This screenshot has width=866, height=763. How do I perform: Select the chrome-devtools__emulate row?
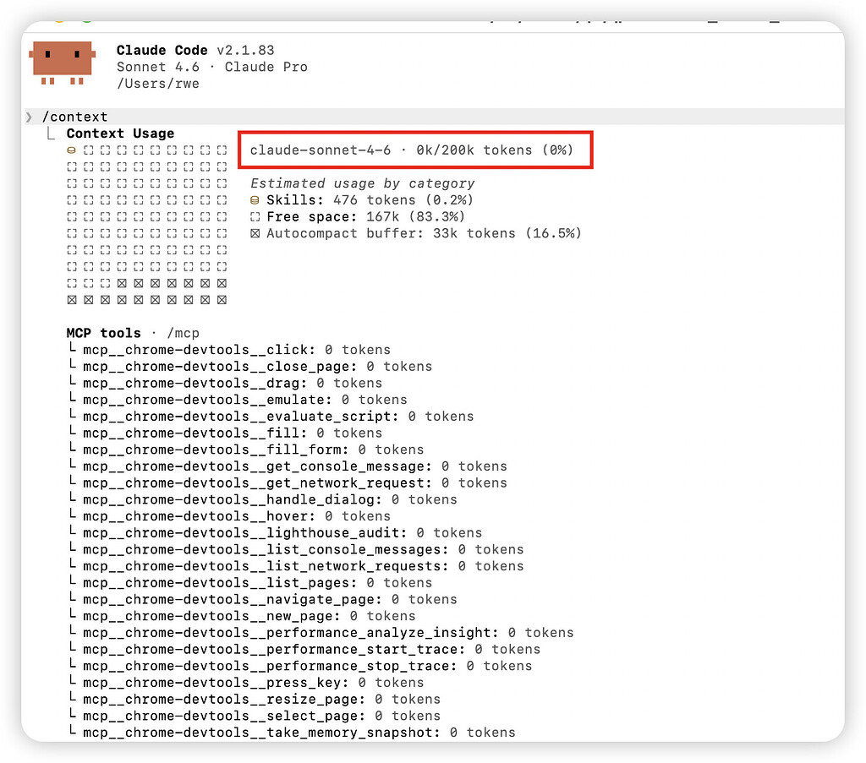(x=238, y=400)
